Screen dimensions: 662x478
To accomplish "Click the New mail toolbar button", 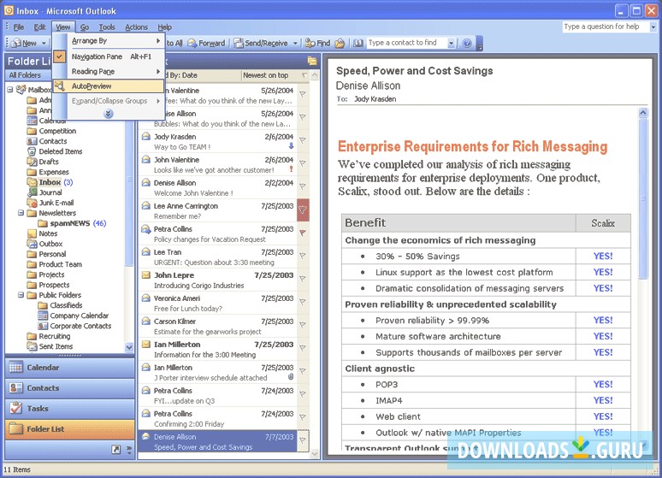I will click(x=25, y=43).
